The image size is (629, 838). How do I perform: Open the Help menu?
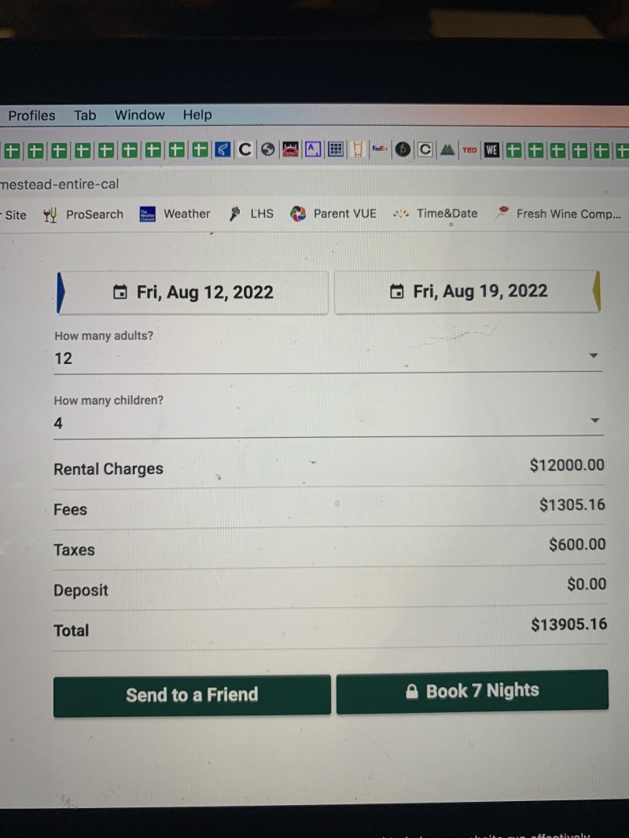pos(197,115)
